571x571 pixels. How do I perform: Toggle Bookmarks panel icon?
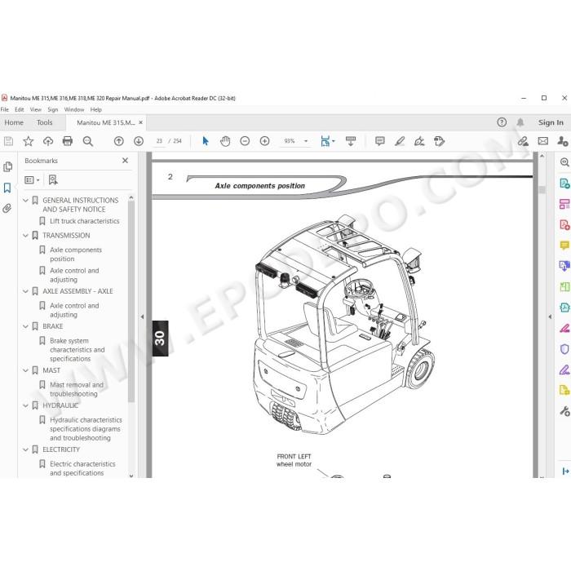point(7,188)
